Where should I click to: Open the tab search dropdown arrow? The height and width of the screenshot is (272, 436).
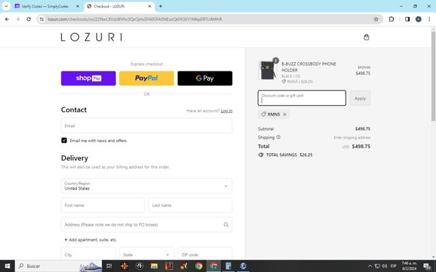6,6
